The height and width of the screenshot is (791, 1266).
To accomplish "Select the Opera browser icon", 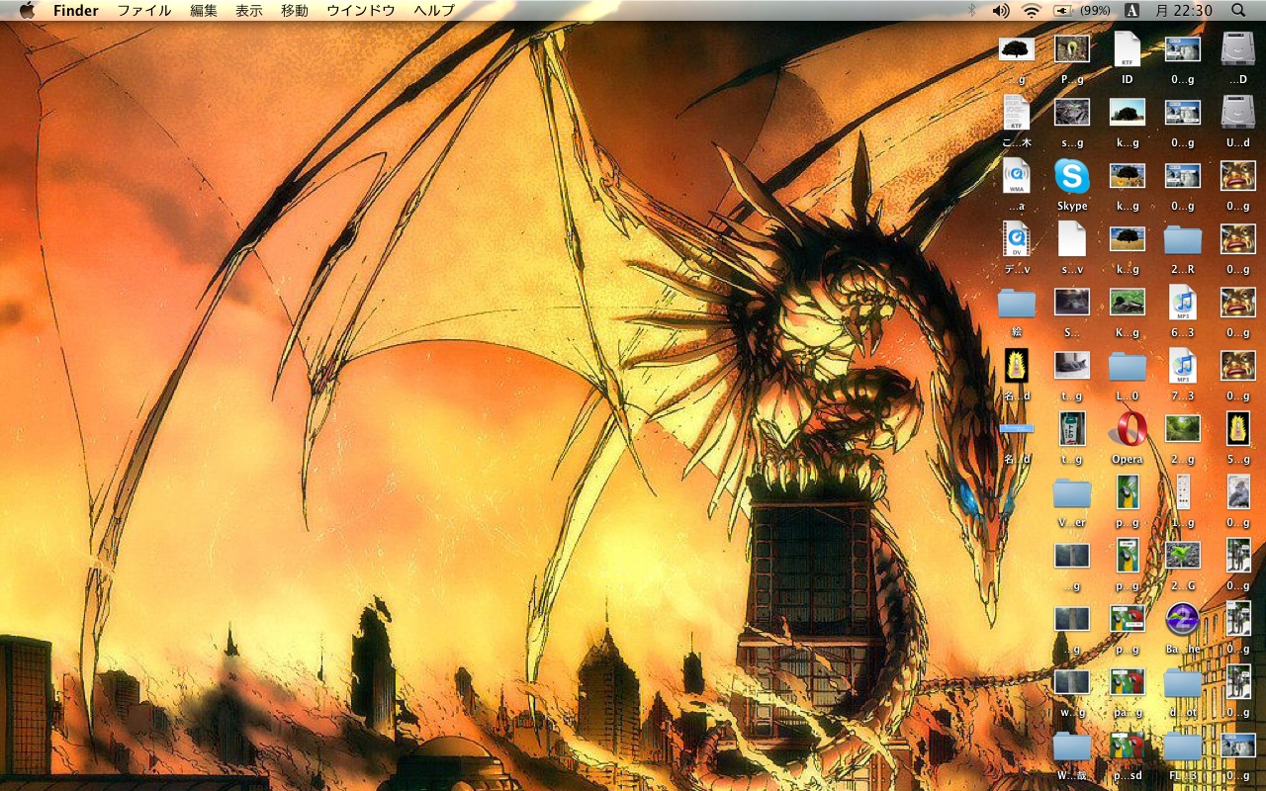I will coord(1128,429).
